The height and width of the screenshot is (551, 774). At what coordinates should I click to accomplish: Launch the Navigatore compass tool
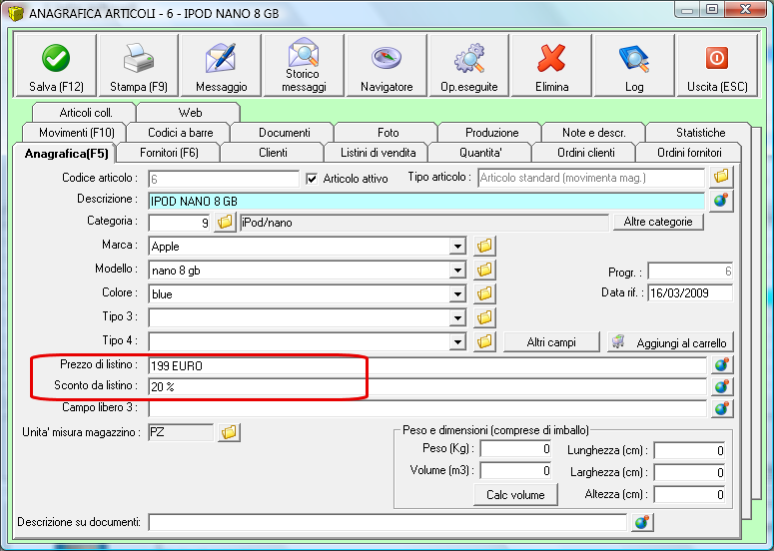(387, 65)
